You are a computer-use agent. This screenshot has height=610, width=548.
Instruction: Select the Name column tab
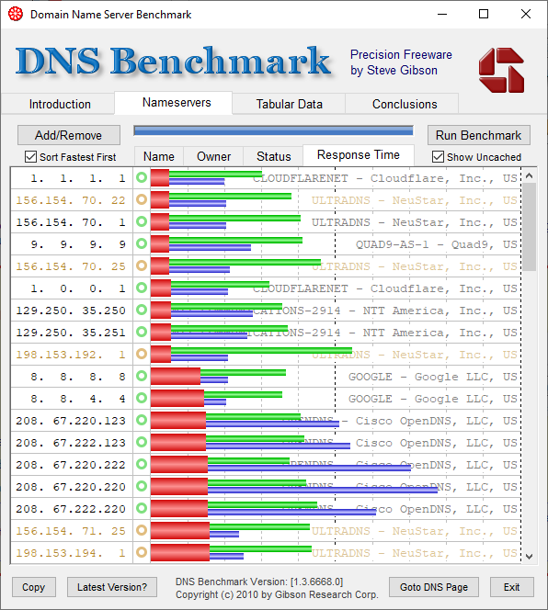pos(158,156)
